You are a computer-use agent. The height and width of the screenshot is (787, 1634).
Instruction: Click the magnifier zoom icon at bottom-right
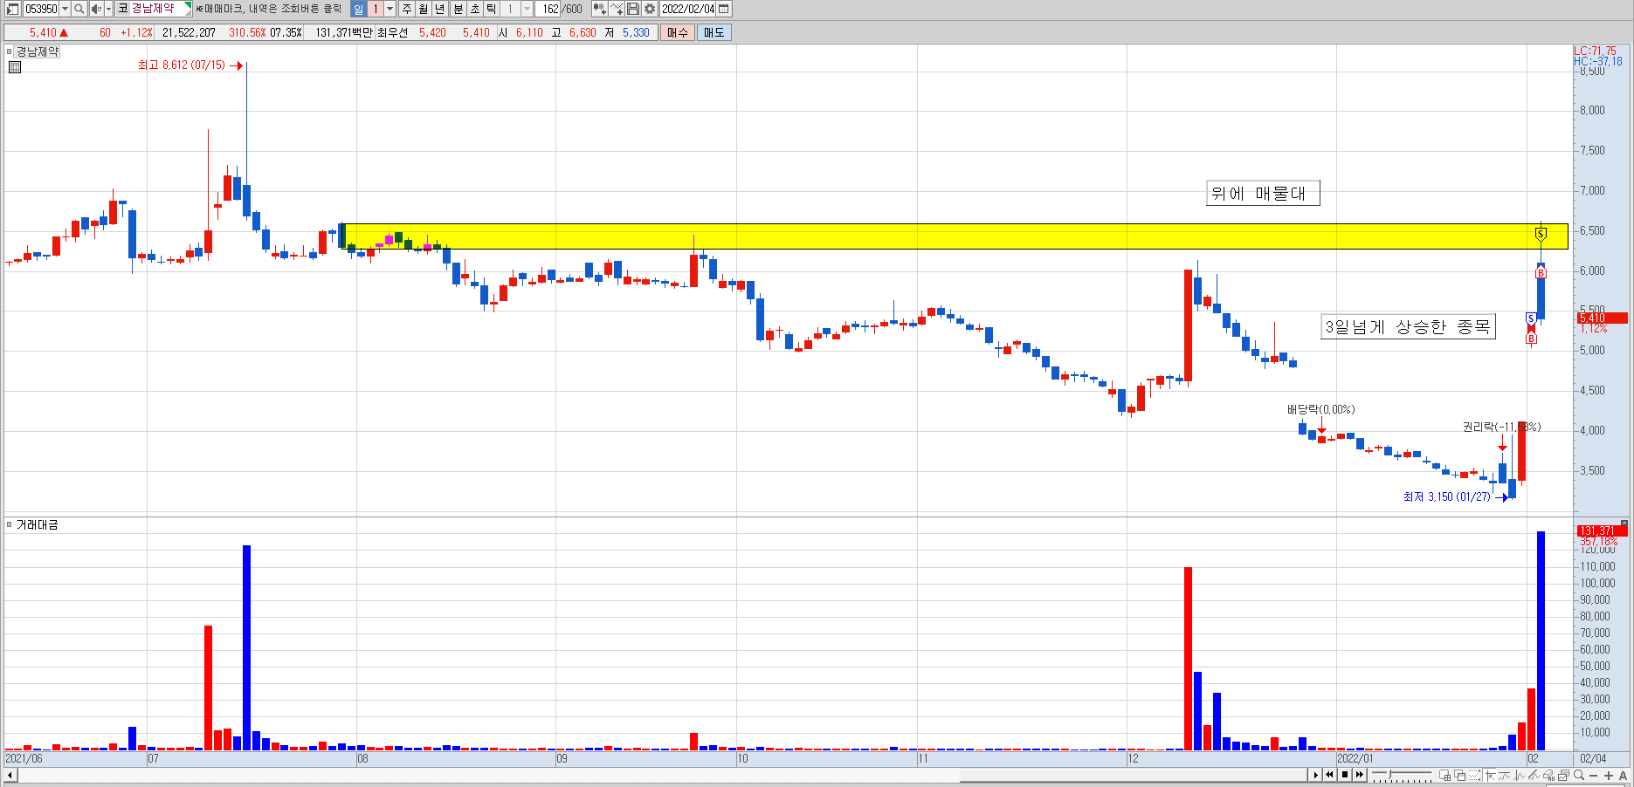point(1579,775)
